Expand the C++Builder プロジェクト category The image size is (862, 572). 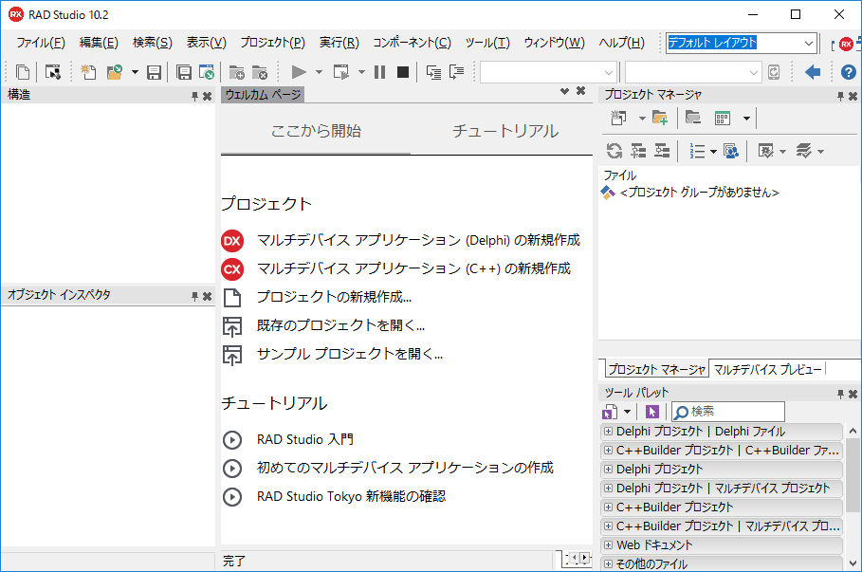(x=608, y=507)
